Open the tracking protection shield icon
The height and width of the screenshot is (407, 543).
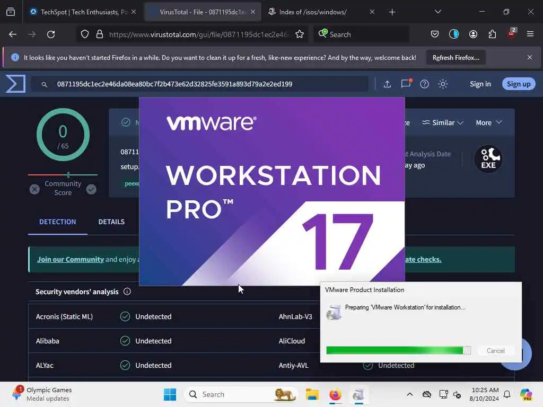(x=85, y=34)
